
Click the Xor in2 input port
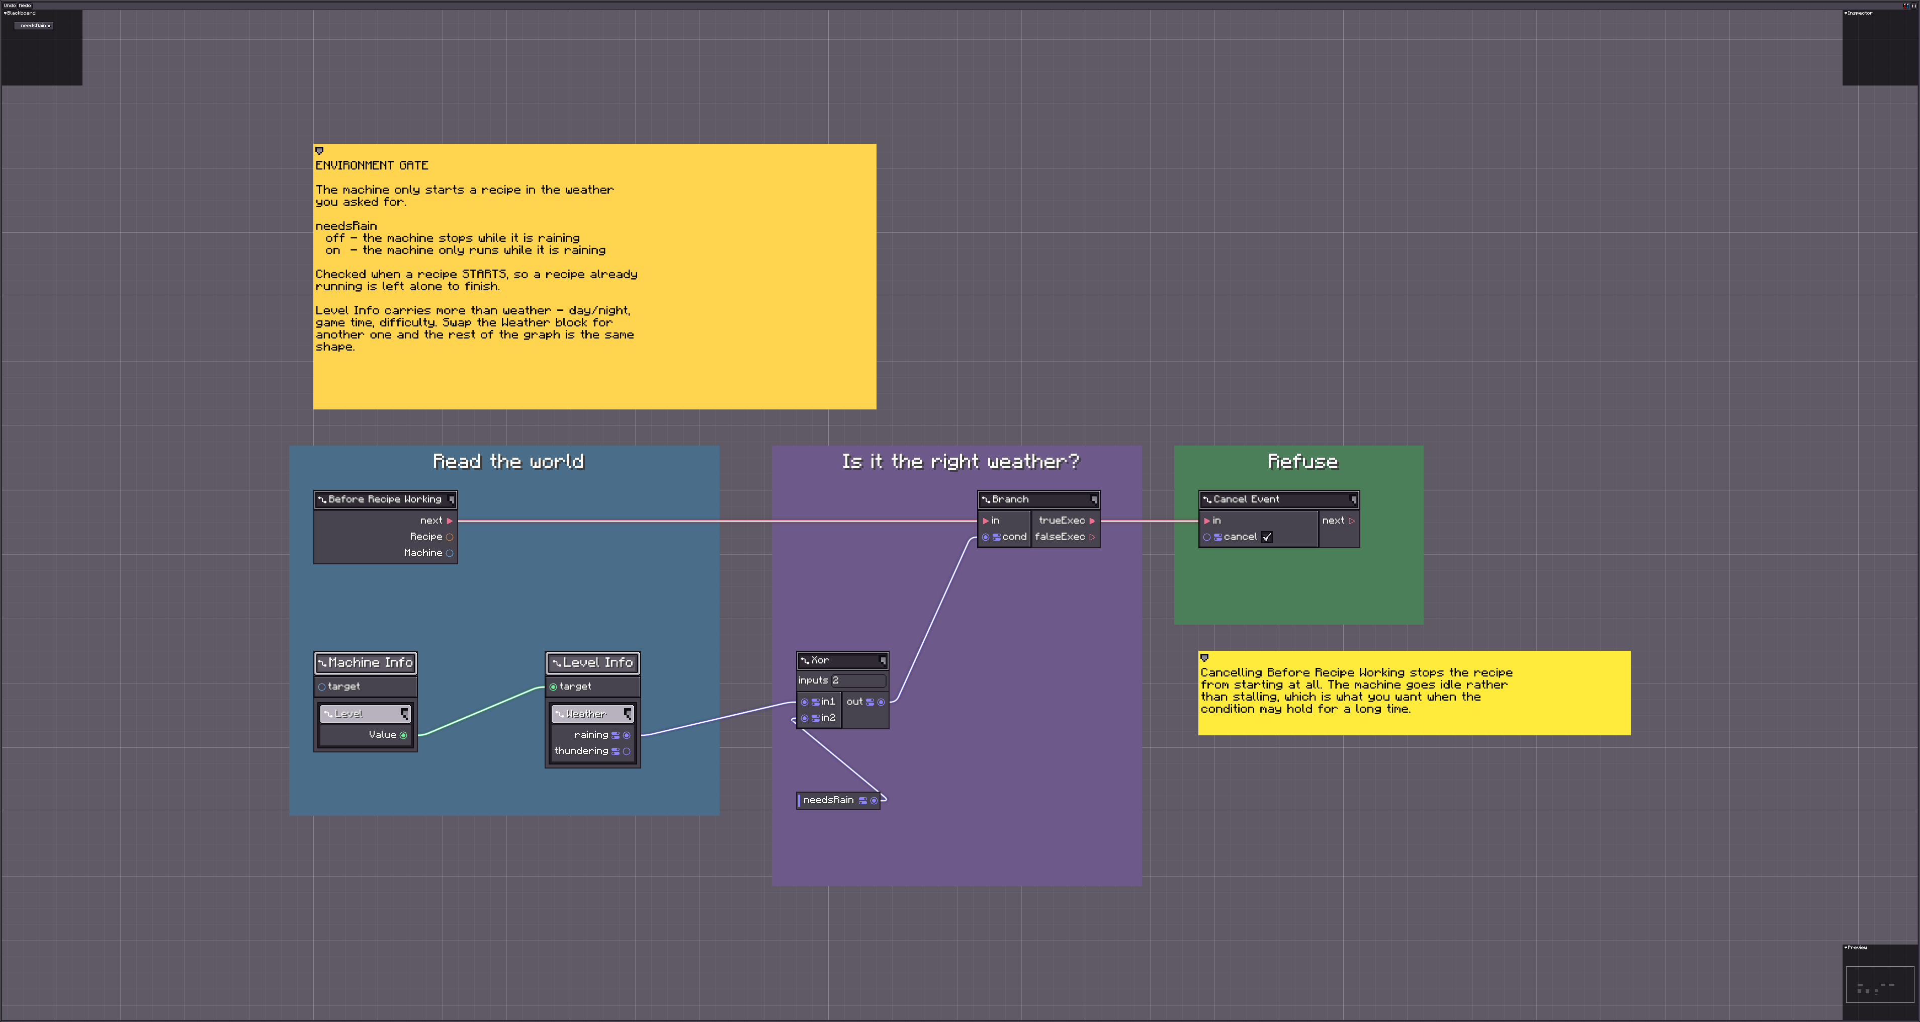pyautogui.click(x=805, y=719)
